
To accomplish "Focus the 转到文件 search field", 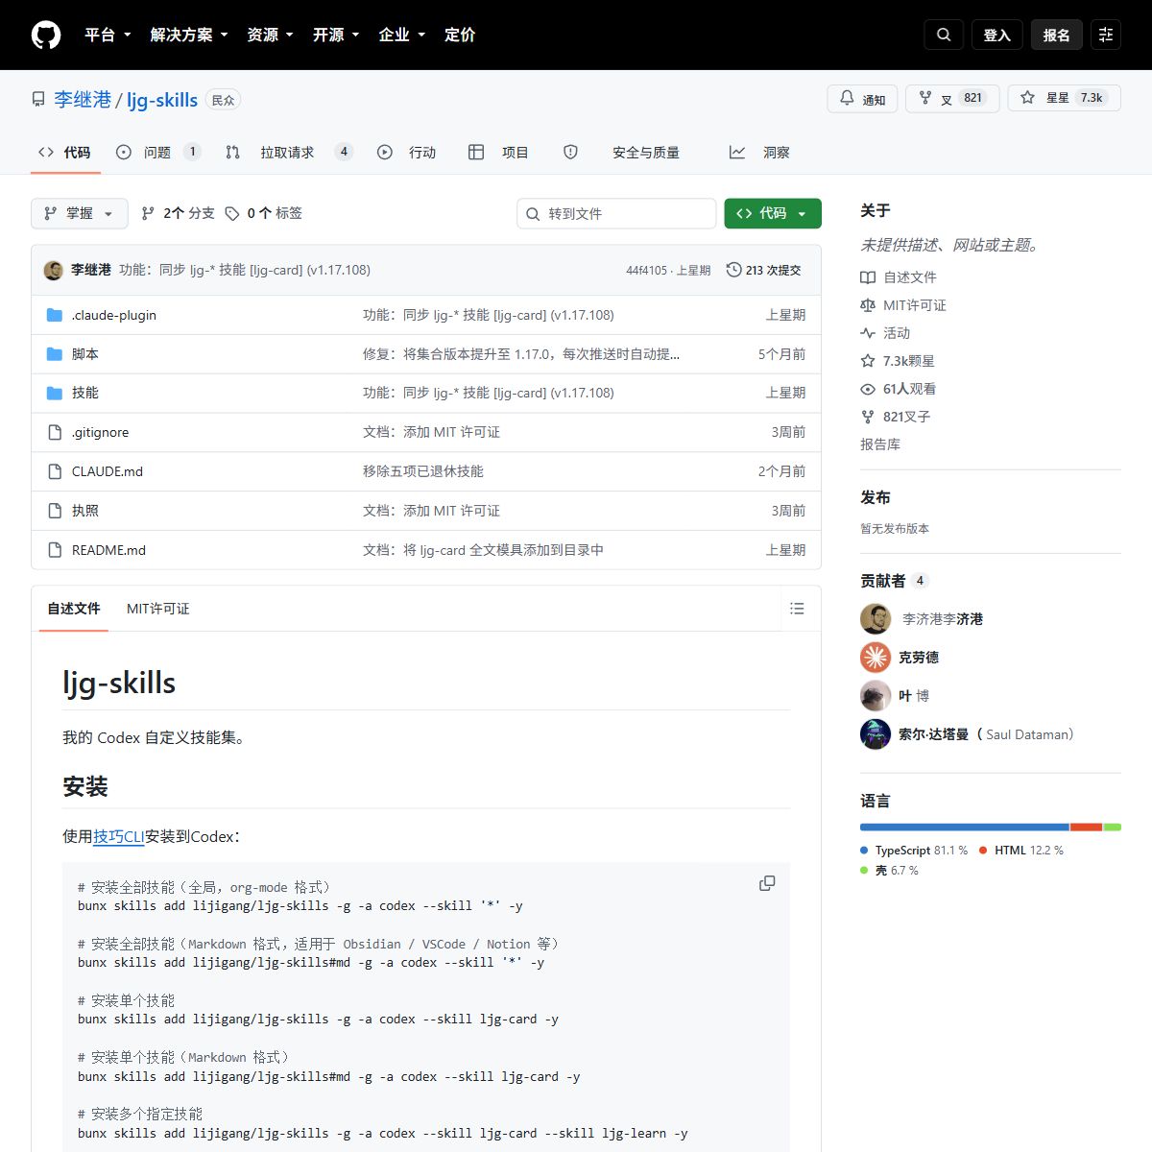I will click(x=616, y=213).
